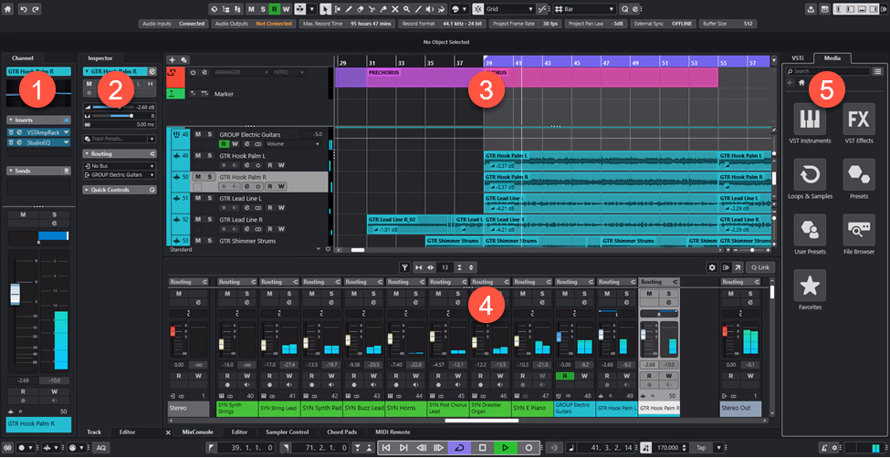Click the MixConsole filter funnel icon
The image size is (890, 458).
(404, 267)
